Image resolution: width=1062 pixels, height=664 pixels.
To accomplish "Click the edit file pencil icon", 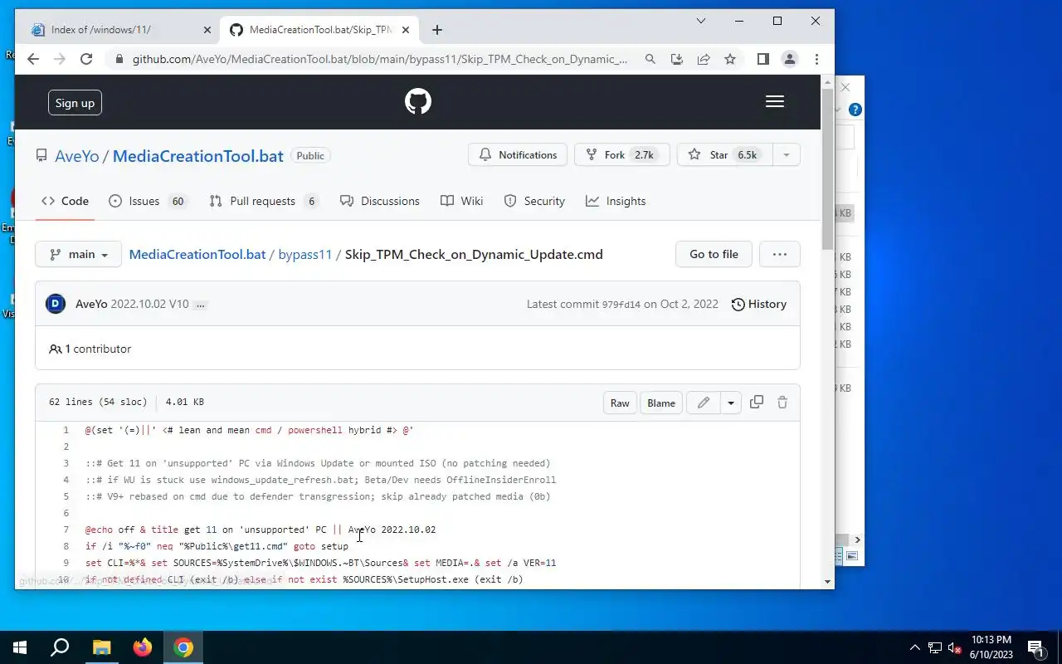I will (x=704, y=403).
